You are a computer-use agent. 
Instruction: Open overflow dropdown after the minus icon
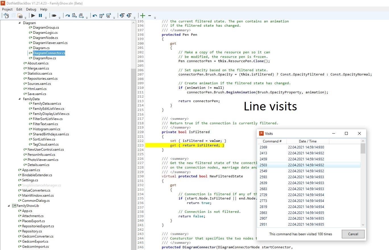click(155, 18)
